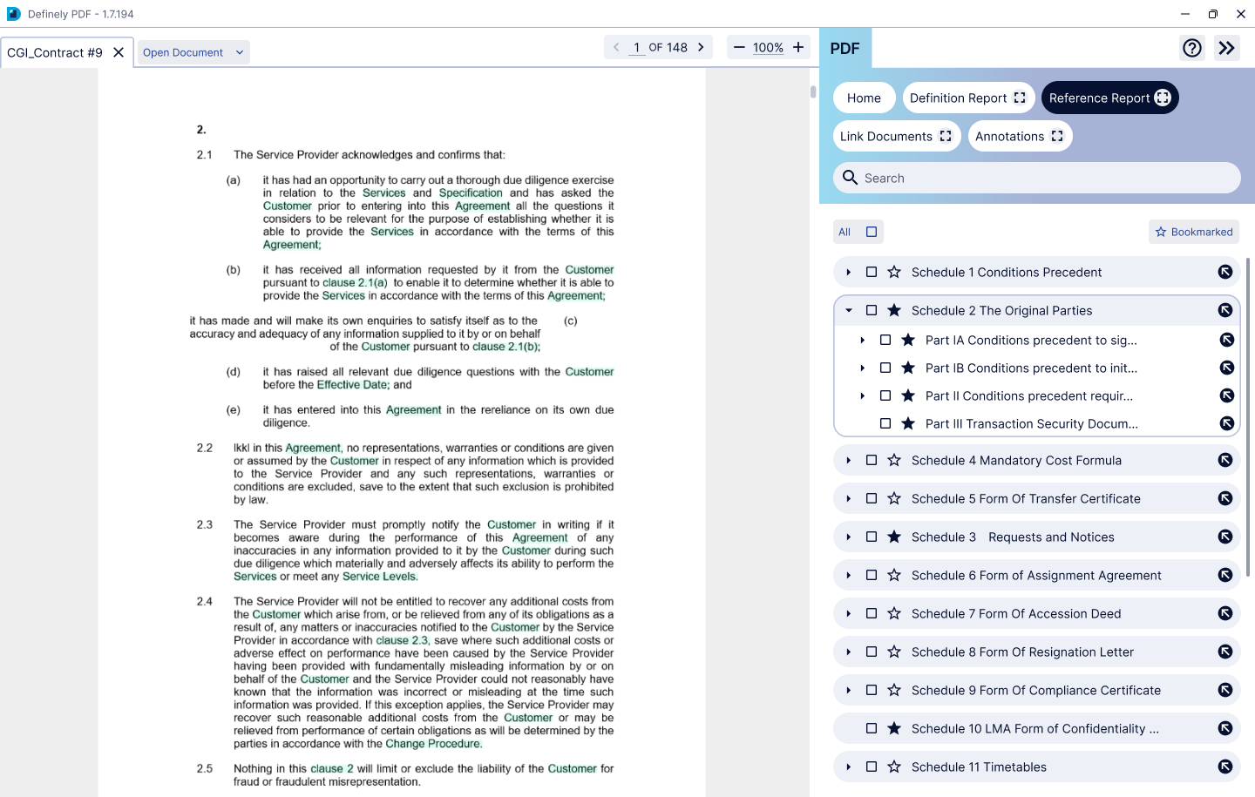The image size is (1255, 797).
Task: Go to the previous page arrow
Action: 616,47
